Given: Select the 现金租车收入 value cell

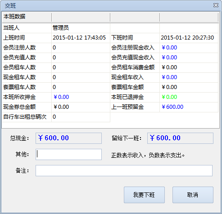Looking at the screenshot, I should pos(189,77).
